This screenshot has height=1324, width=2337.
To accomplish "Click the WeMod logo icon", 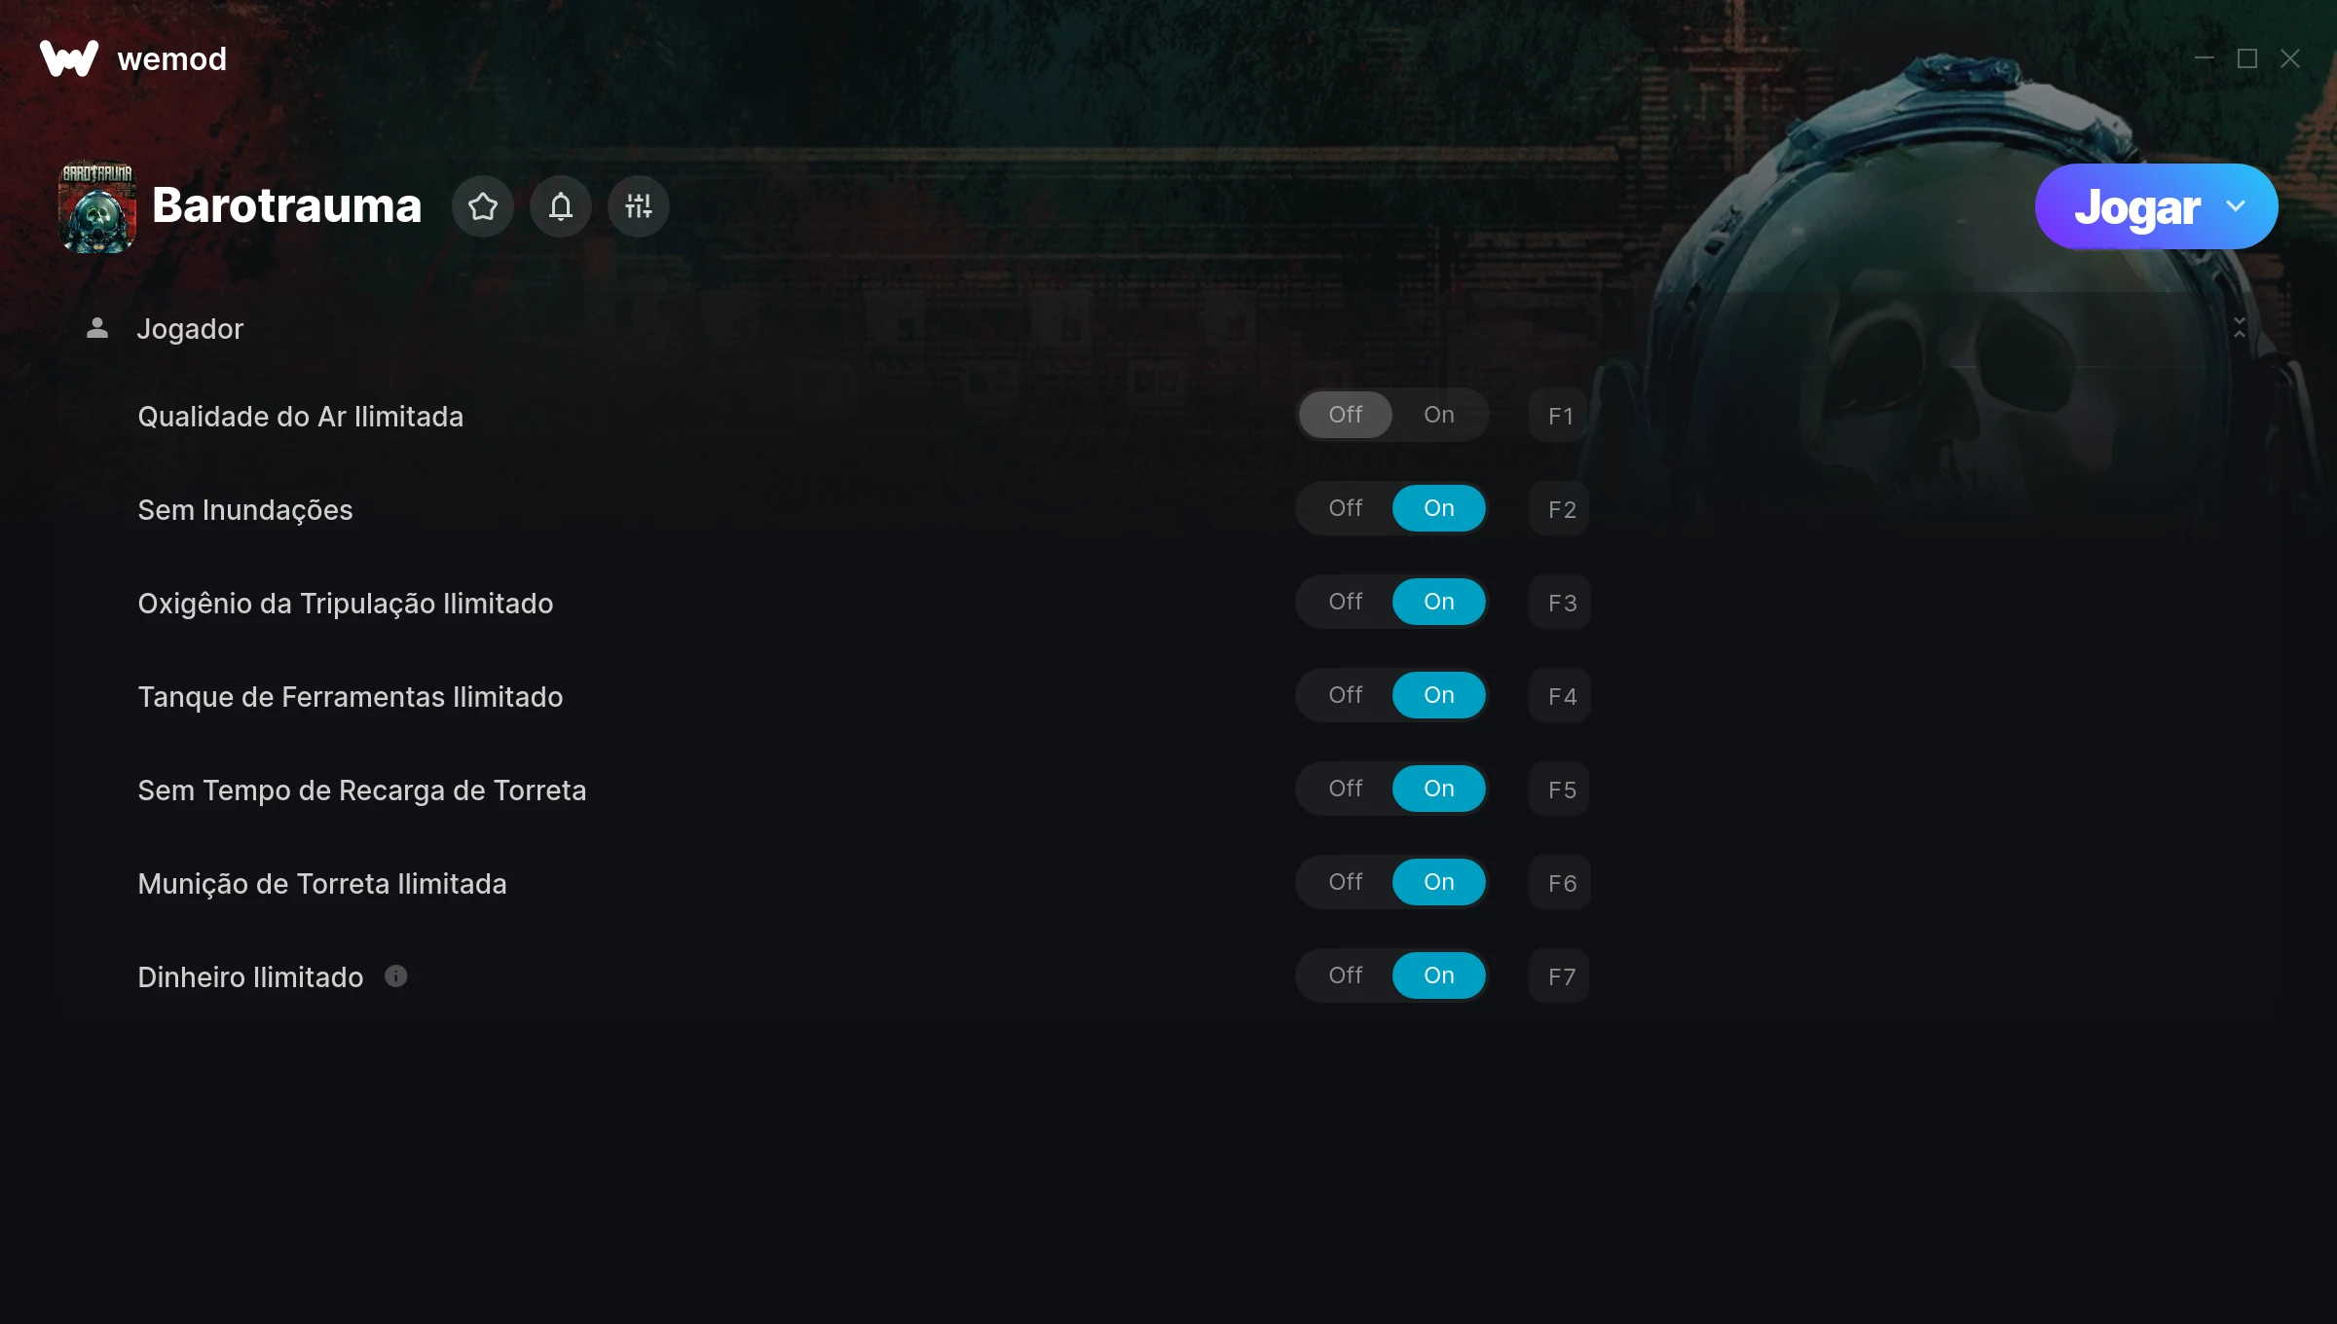I will (x=68, y=58).
